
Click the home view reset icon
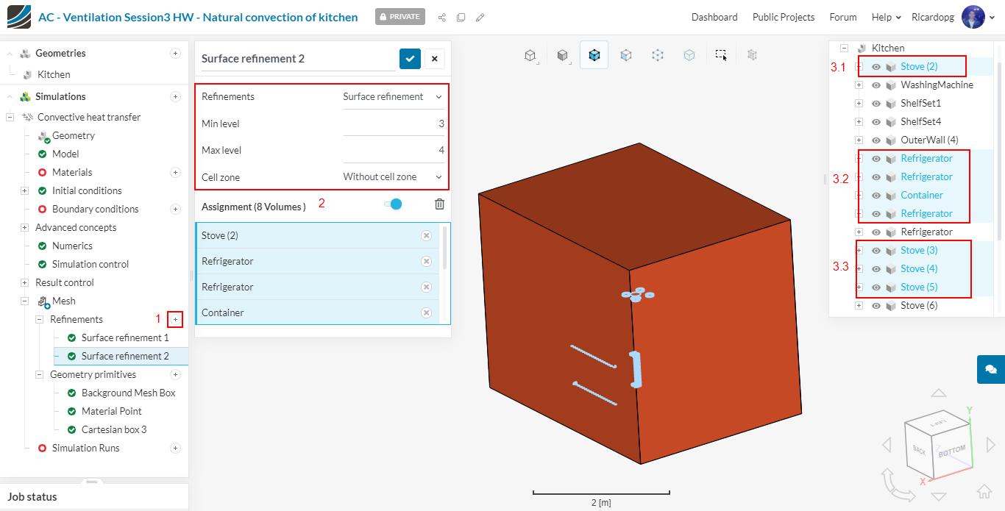click(984, 492)
